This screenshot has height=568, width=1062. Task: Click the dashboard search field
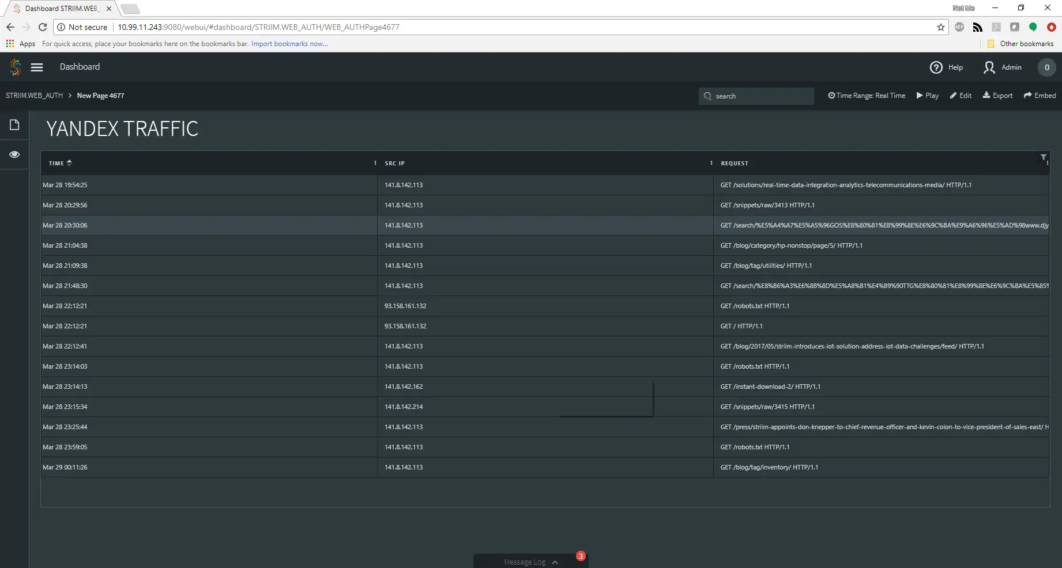[761, 96]
